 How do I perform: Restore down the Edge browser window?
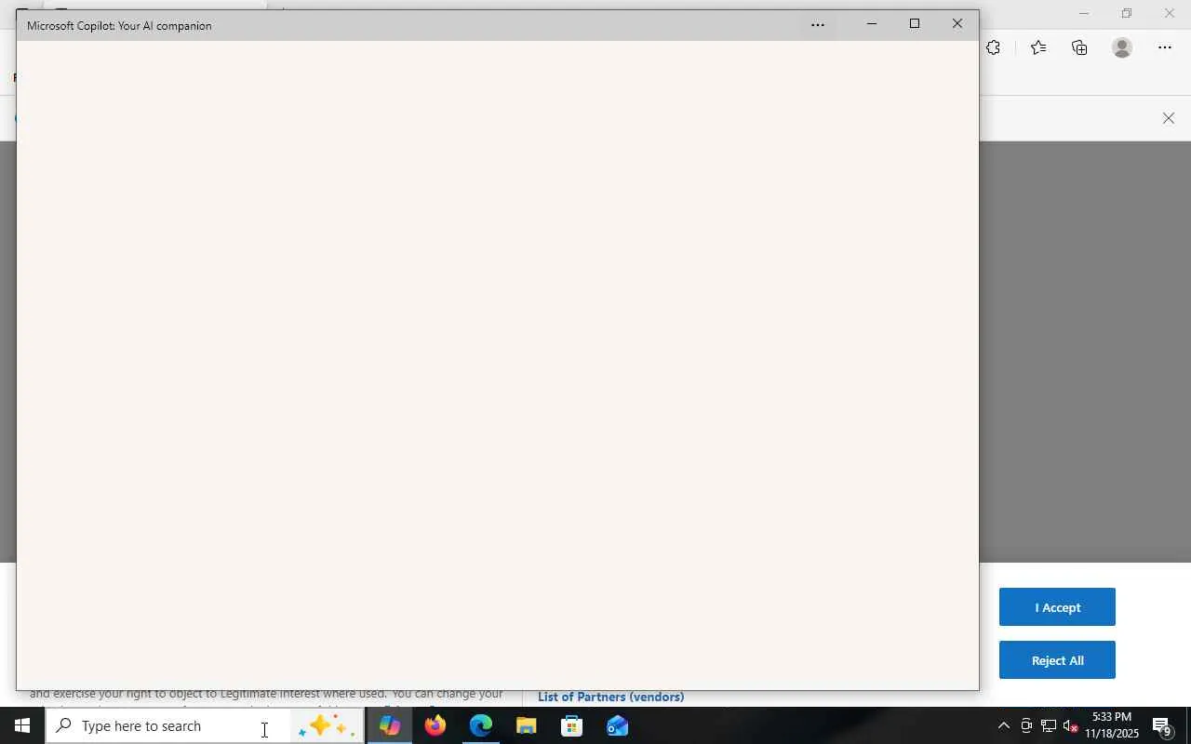pyautogui.click(x=1126, y=13)
